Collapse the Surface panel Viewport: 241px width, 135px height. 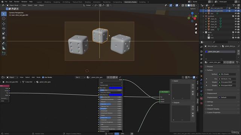pyautogui.click(x=210, y=70)
